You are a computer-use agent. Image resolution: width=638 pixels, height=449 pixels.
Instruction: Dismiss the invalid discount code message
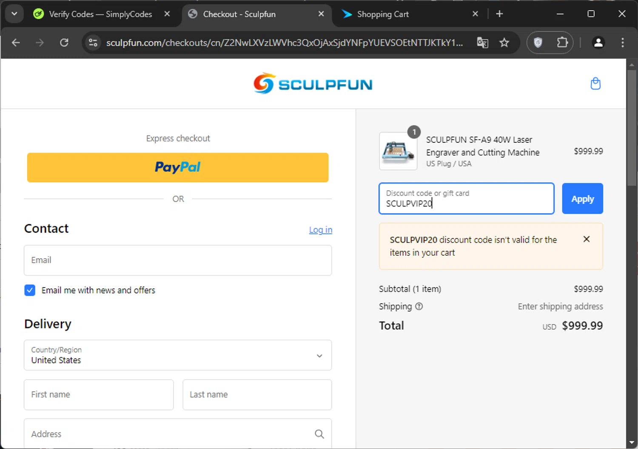(x=587, y=239)
